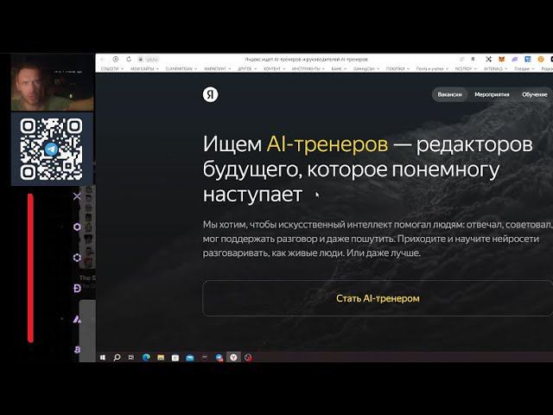
Task: Expand the 'Контент' bookmarks folder
Action: [275, 69]
